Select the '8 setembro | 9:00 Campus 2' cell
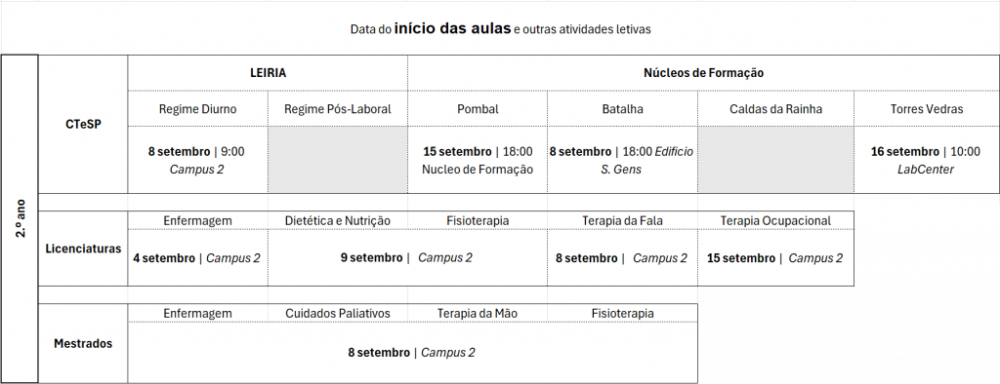Viewport: 1000px width, 384px height. coord(197,160)
